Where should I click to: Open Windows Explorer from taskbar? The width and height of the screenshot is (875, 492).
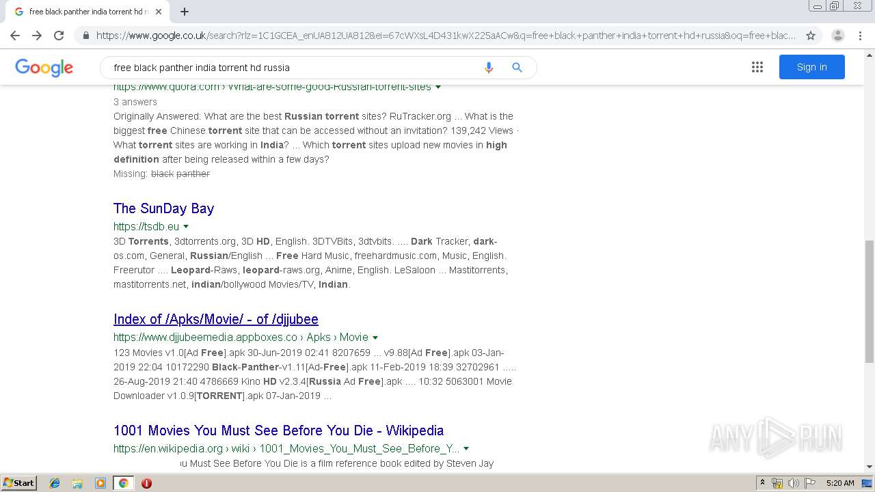pos(77,483)
